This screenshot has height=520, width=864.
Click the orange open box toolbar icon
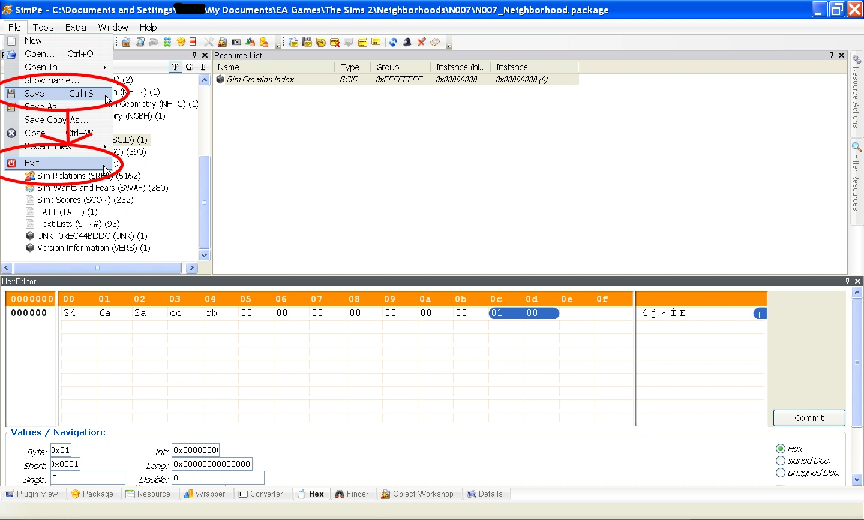click(x=181, y=42)
